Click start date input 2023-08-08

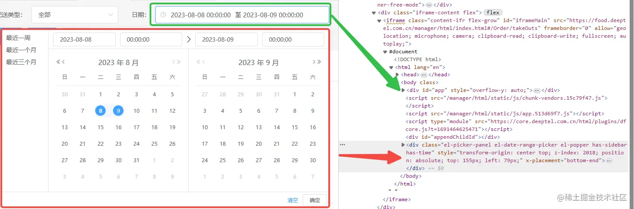tap(84, 39)
